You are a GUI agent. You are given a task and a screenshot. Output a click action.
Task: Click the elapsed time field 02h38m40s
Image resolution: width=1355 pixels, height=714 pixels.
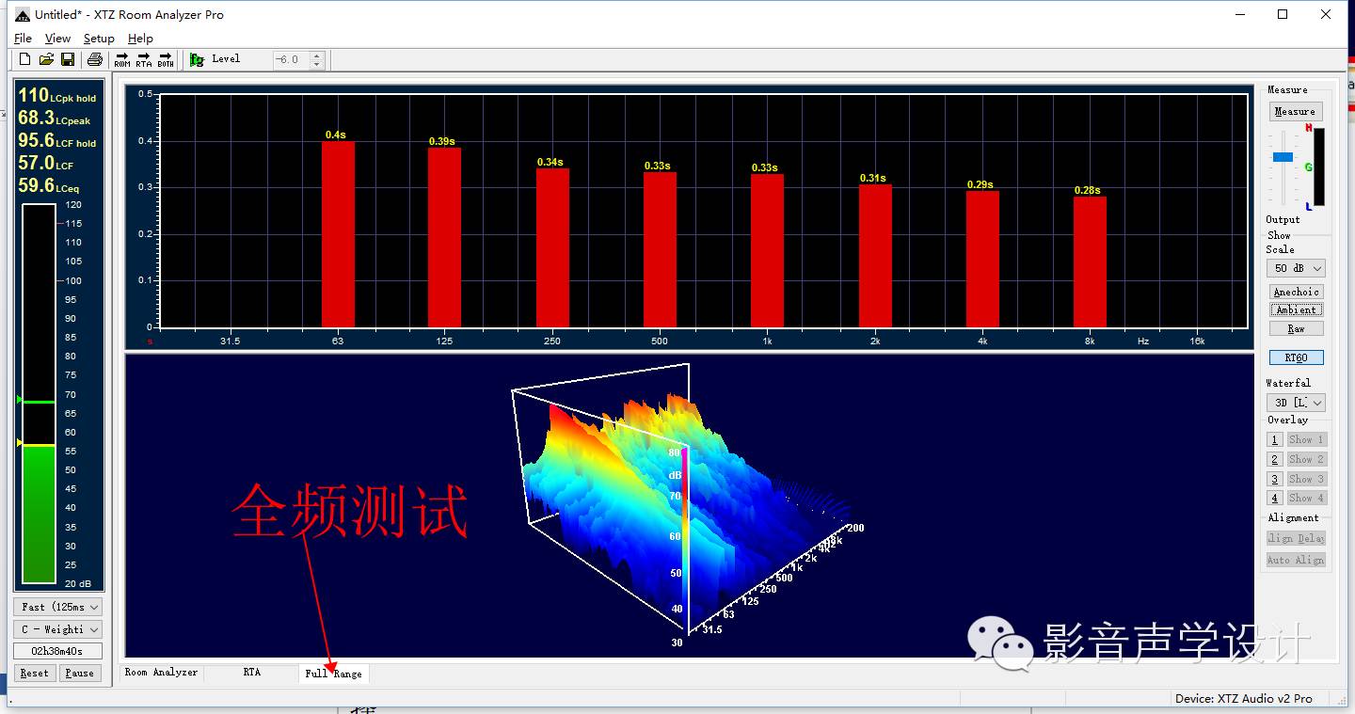(x=57, y=651)
